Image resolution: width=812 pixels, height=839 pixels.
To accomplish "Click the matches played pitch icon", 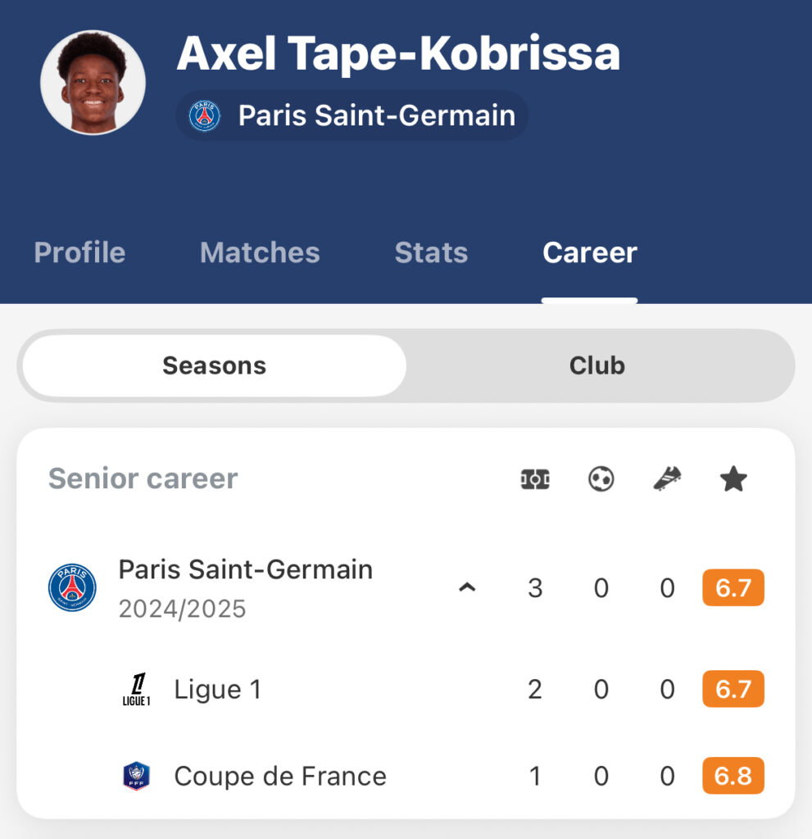I will pyautogui.click(x=535, y=478).
